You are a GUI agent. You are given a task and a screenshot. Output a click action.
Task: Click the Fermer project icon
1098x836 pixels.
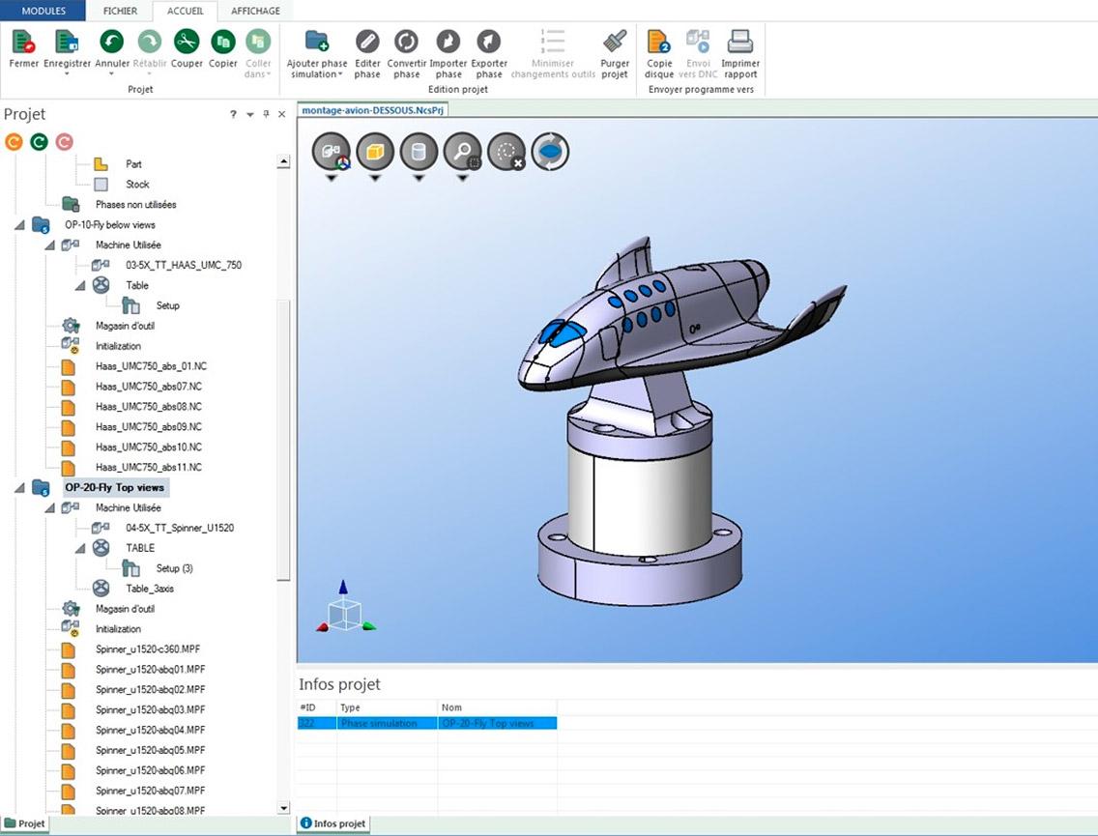pos(23,42)
